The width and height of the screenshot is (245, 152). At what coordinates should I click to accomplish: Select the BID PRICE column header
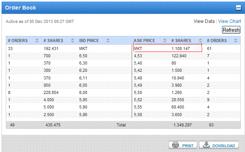point(89,40)
